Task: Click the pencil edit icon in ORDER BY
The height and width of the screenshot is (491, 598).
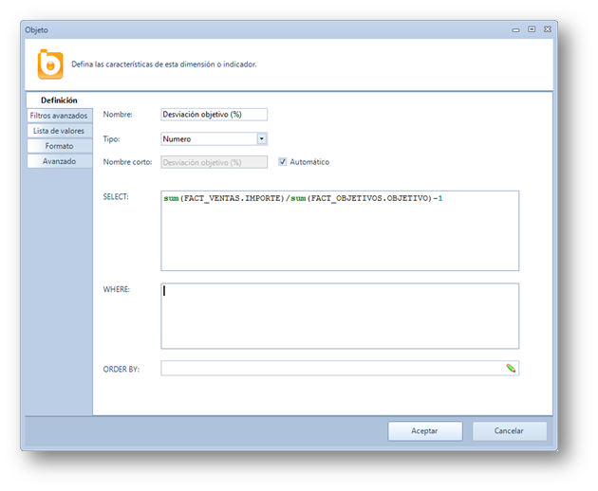Action: 511,368
